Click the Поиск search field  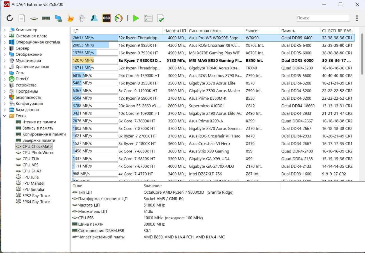(x=323, y=18)
